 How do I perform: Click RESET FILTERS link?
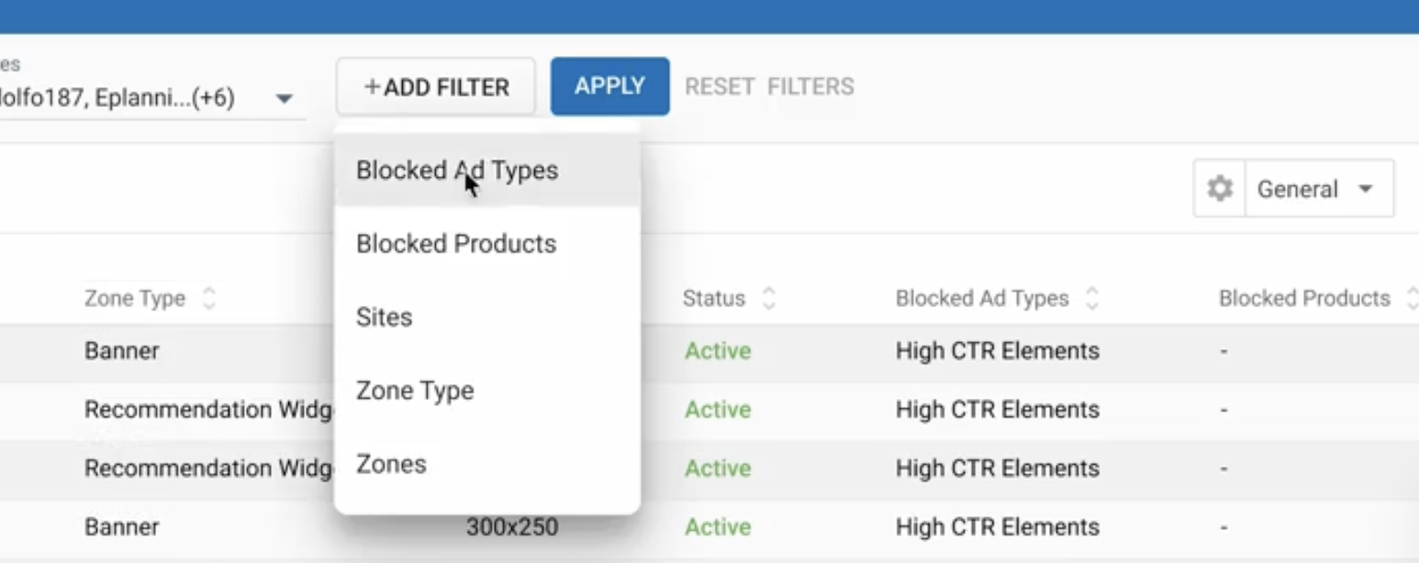pyautogui.click(x=769, y=87)
